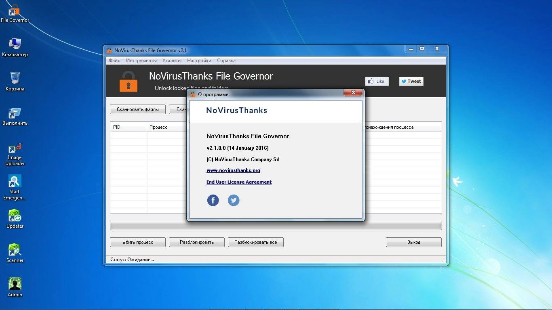Click the Разблокировать button
The image size is (552, 310).
coord(197,242)
